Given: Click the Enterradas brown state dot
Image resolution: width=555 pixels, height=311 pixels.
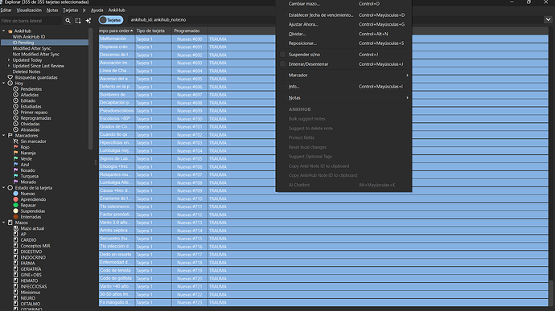Looking at the screenshot, I should coord(15,217).
